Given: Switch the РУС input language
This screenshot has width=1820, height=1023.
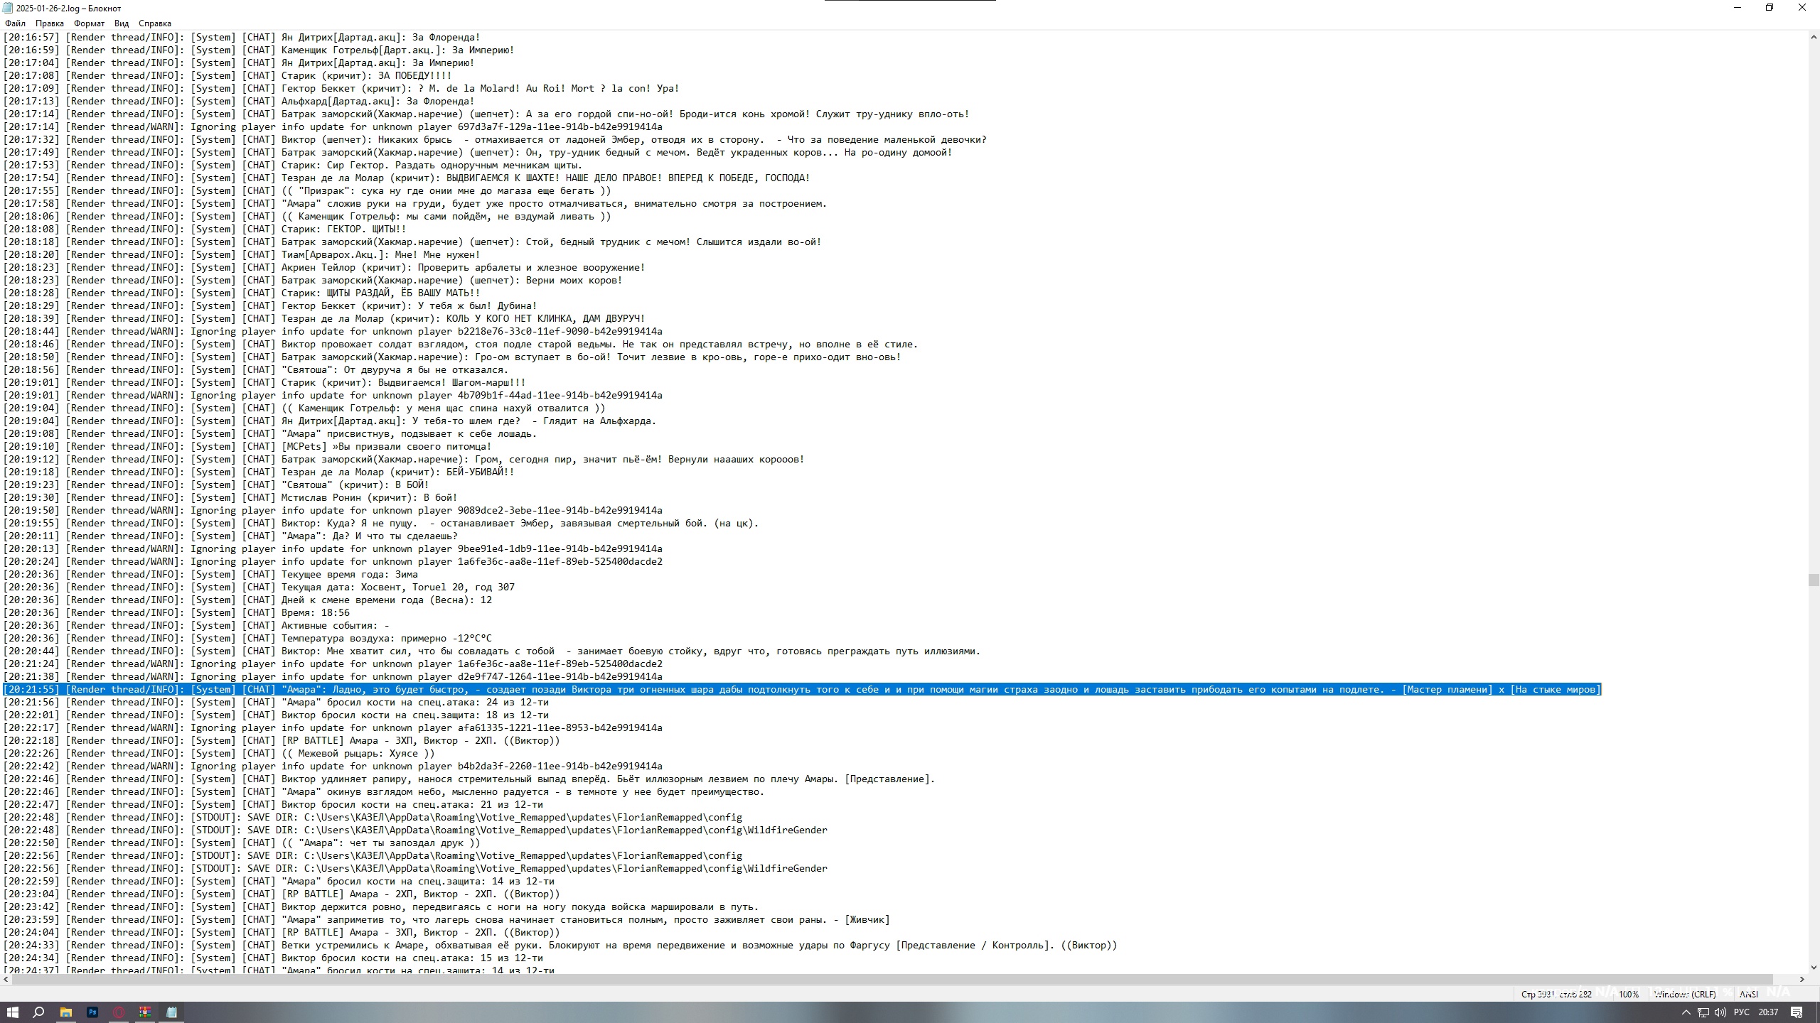Looking at the screenshot, I should click(x=1742, y=1012).
